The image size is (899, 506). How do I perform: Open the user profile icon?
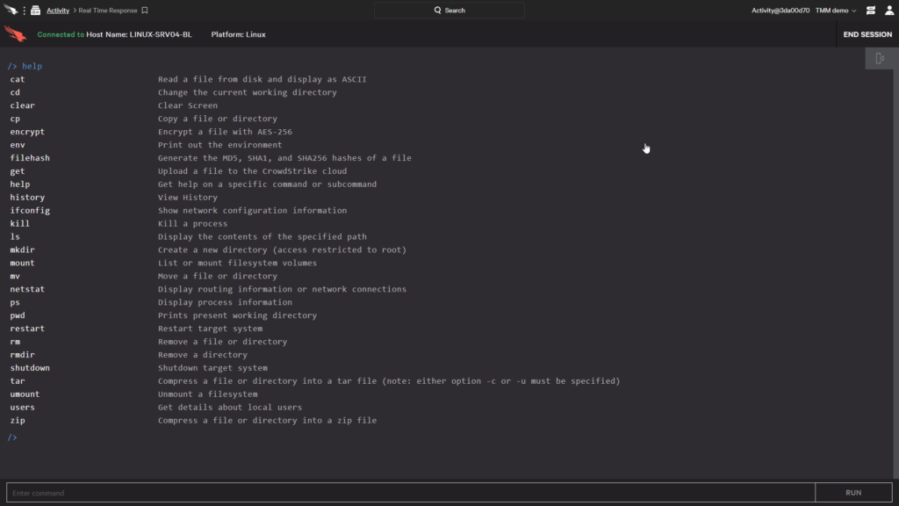click(889, 11)
